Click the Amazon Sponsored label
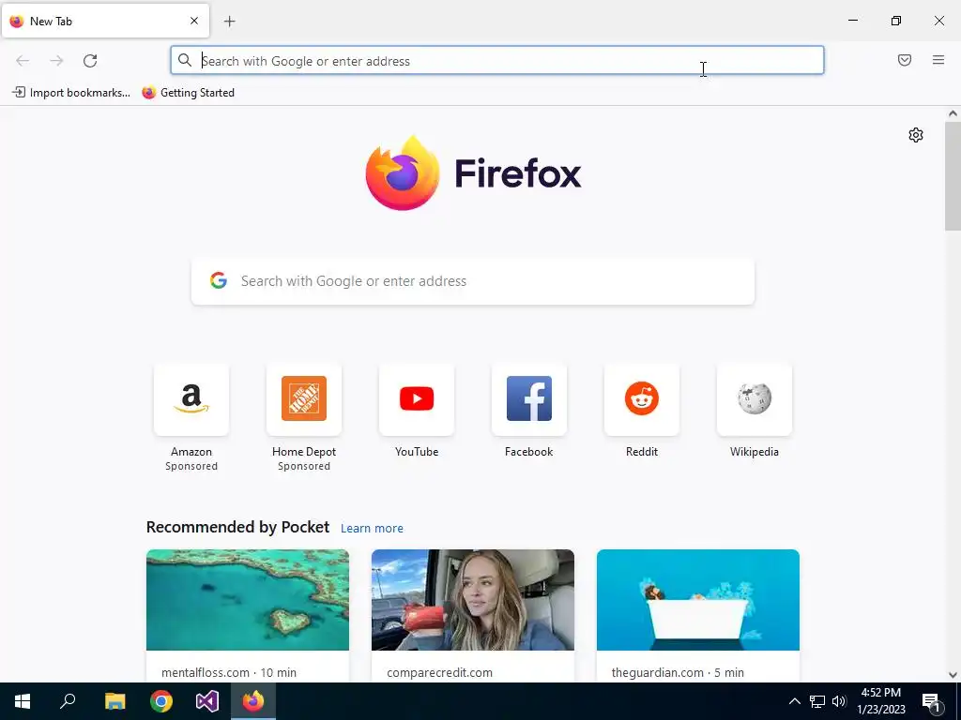Viewport: 961px width, 720px height. click(x=191, y=467)
